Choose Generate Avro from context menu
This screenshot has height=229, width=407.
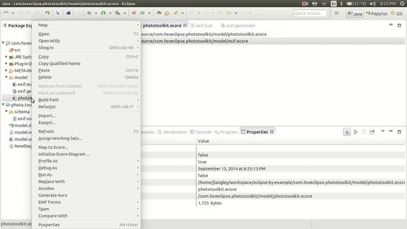pos(86,195)
